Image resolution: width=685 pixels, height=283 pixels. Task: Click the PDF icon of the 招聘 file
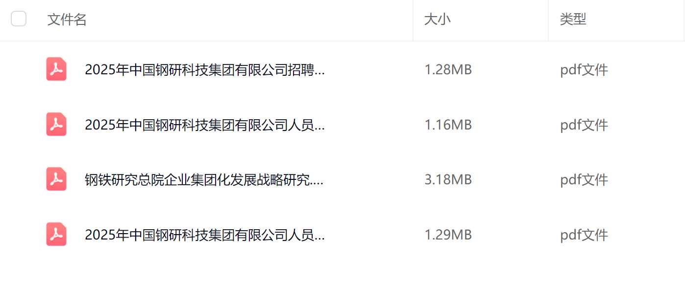point(56,69)
